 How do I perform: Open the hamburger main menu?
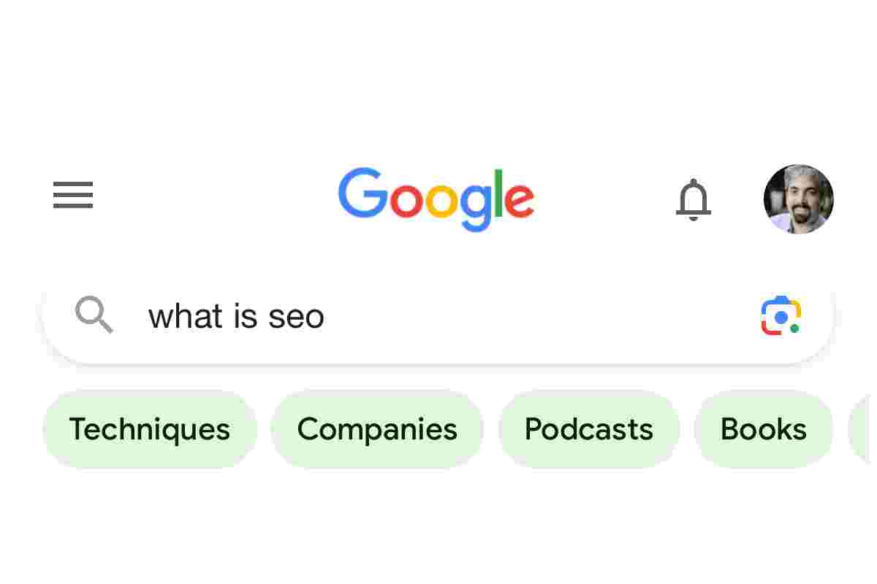pyautogui.click(x=73, y=195)
